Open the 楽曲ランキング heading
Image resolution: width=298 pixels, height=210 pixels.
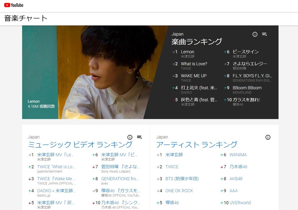click(x=197, y=42)
